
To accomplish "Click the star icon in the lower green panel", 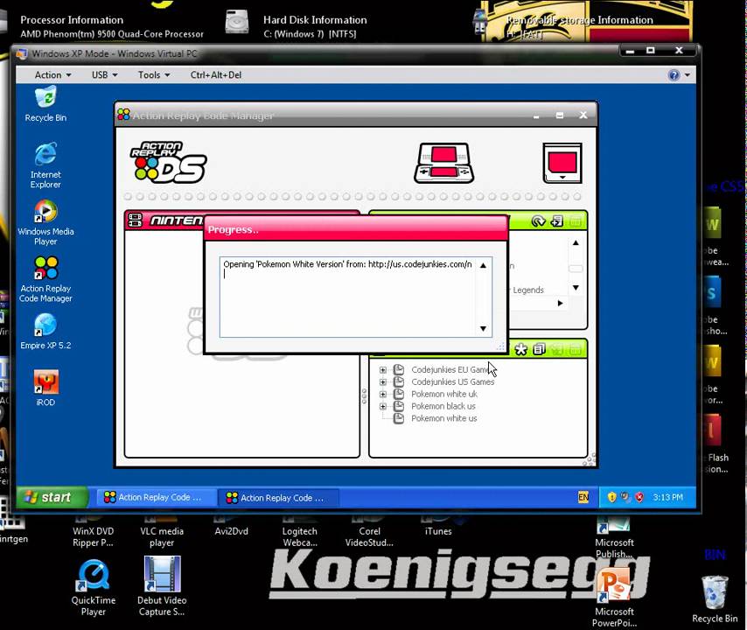I will tap(520, 349).
